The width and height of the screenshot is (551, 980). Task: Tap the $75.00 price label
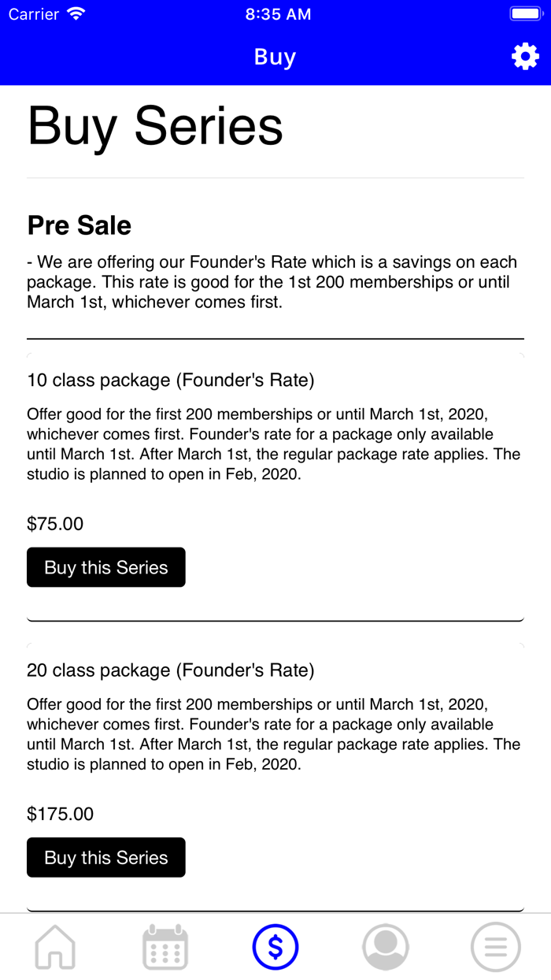[55, 524]
